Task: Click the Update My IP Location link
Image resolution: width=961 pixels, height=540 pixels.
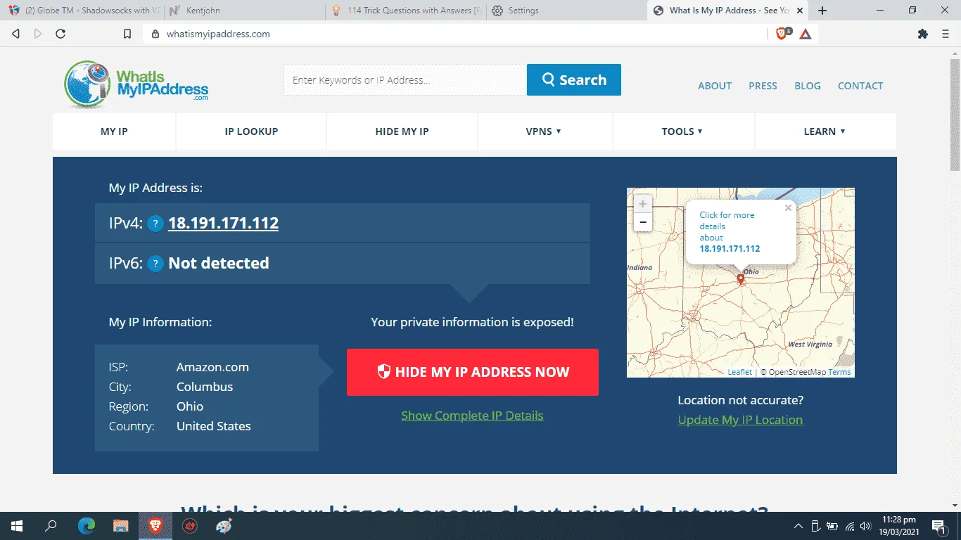Action: (x=740, y=420)
